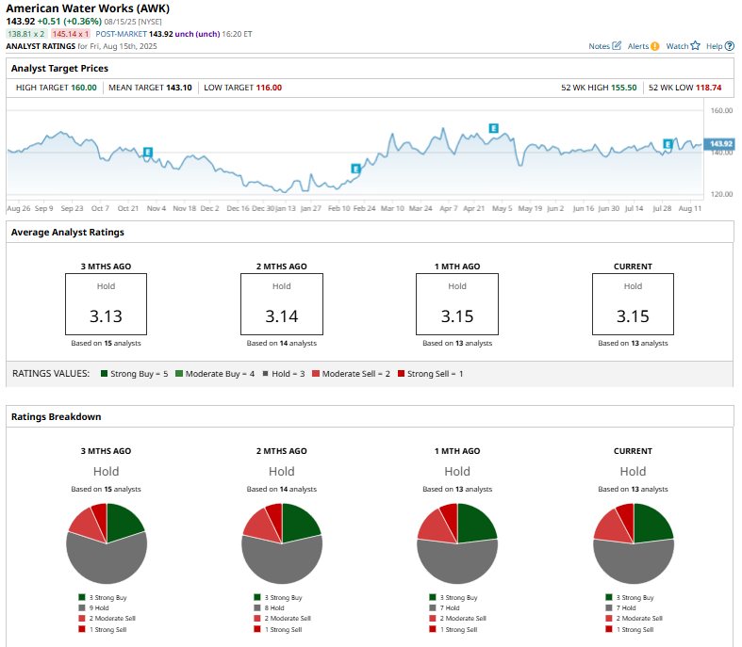The image size is (742, 647).
Task: Click the Analyst Target Prices heading
Action: [59, 68]
